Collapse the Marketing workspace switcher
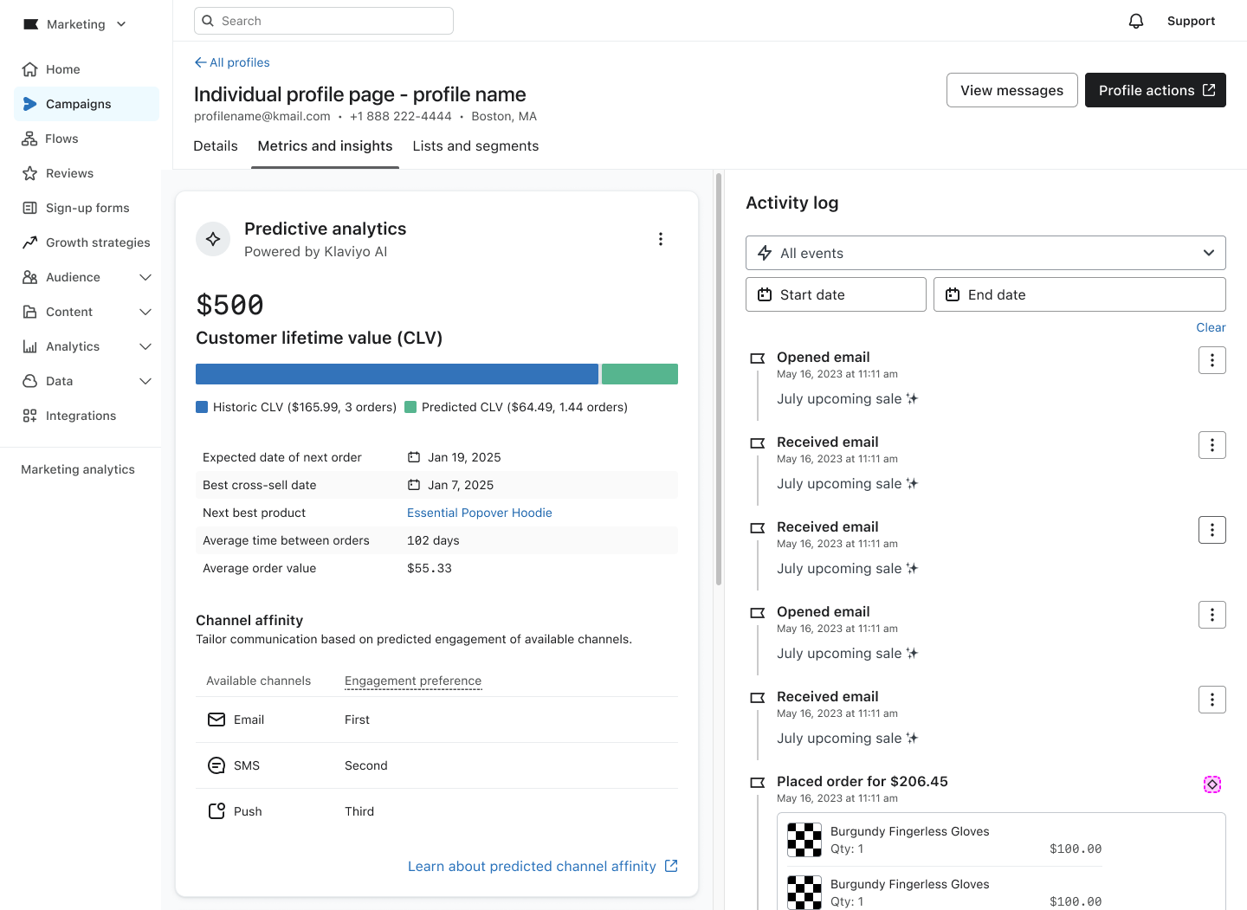The height and width of the screenshot is (910, 1247). 120,24
